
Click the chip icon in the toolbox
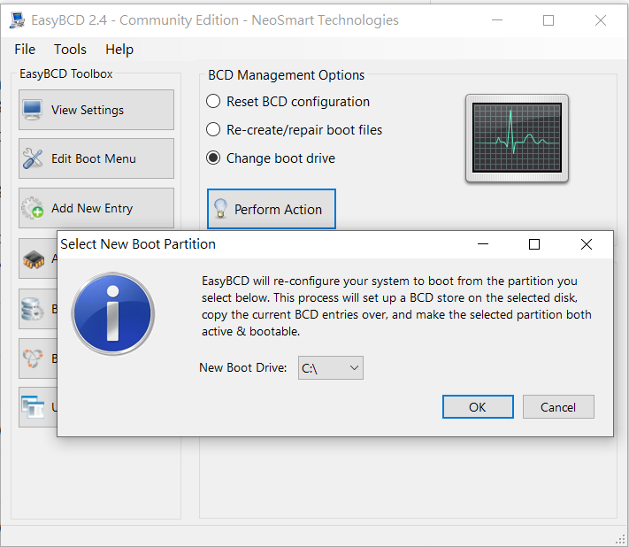34,259
